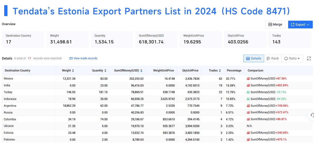Screen dimensions: 314x145
Task: Open the Ratio dropdown
Action: tap(292, 58)
